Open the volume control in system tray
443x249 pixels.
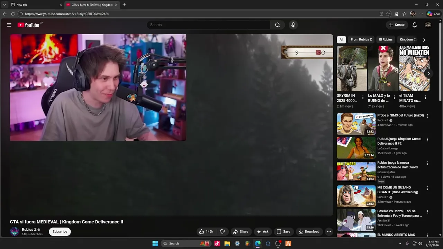(420, 243)
